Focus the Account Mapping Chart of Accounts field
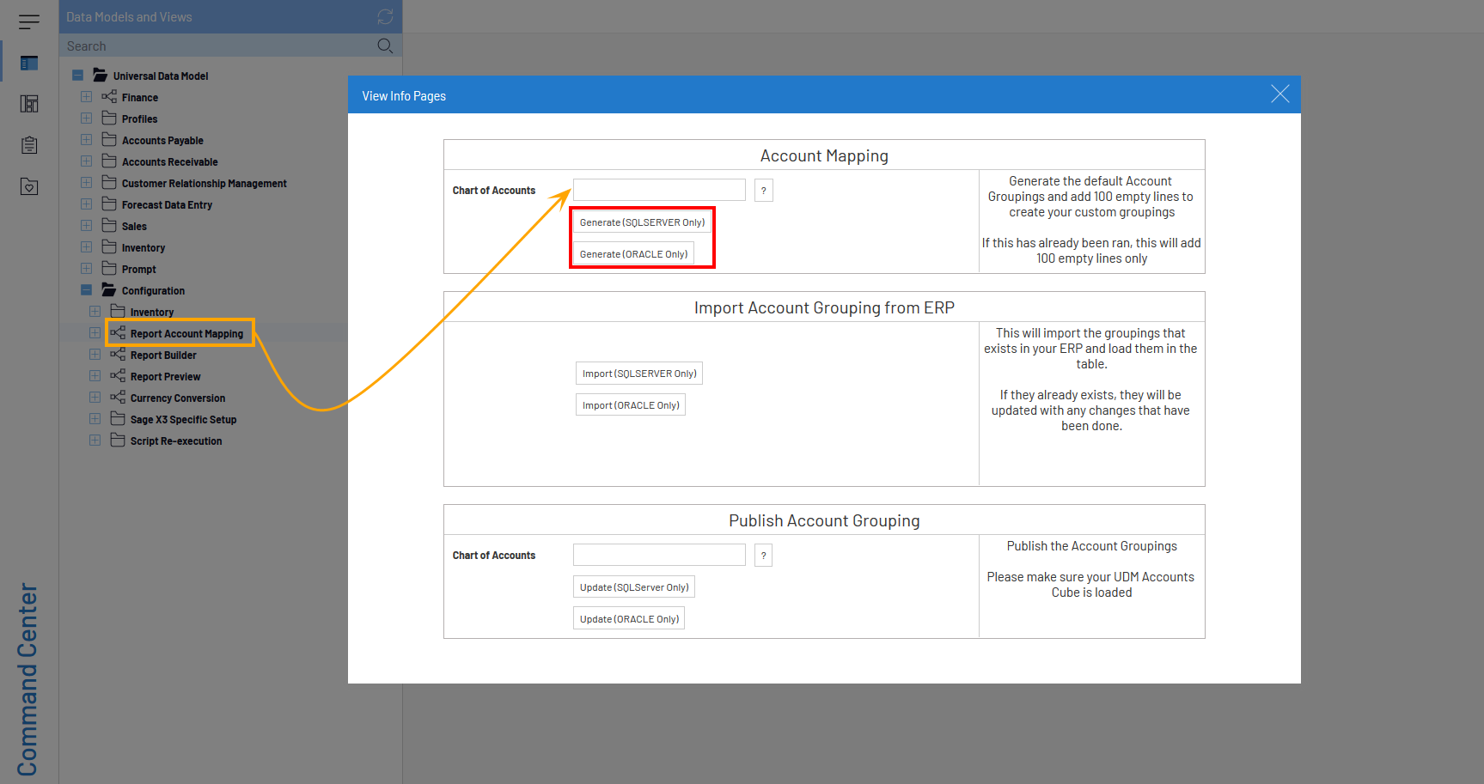The width and height of the screenshot is (1484, 784). point(659,190)
